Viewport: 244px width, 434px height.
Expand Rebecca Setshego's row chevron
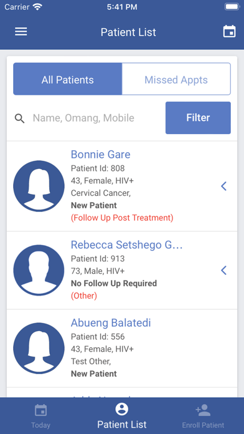click(224, 270)
